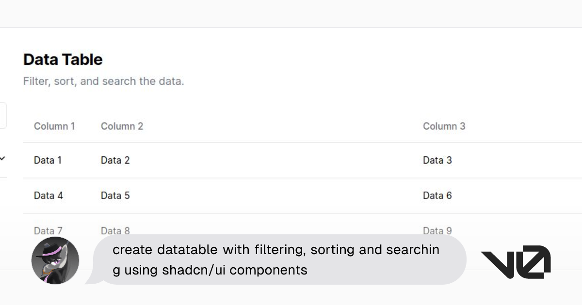Click the top hat character avatar icon
The image size is (582, 305).
55,260
